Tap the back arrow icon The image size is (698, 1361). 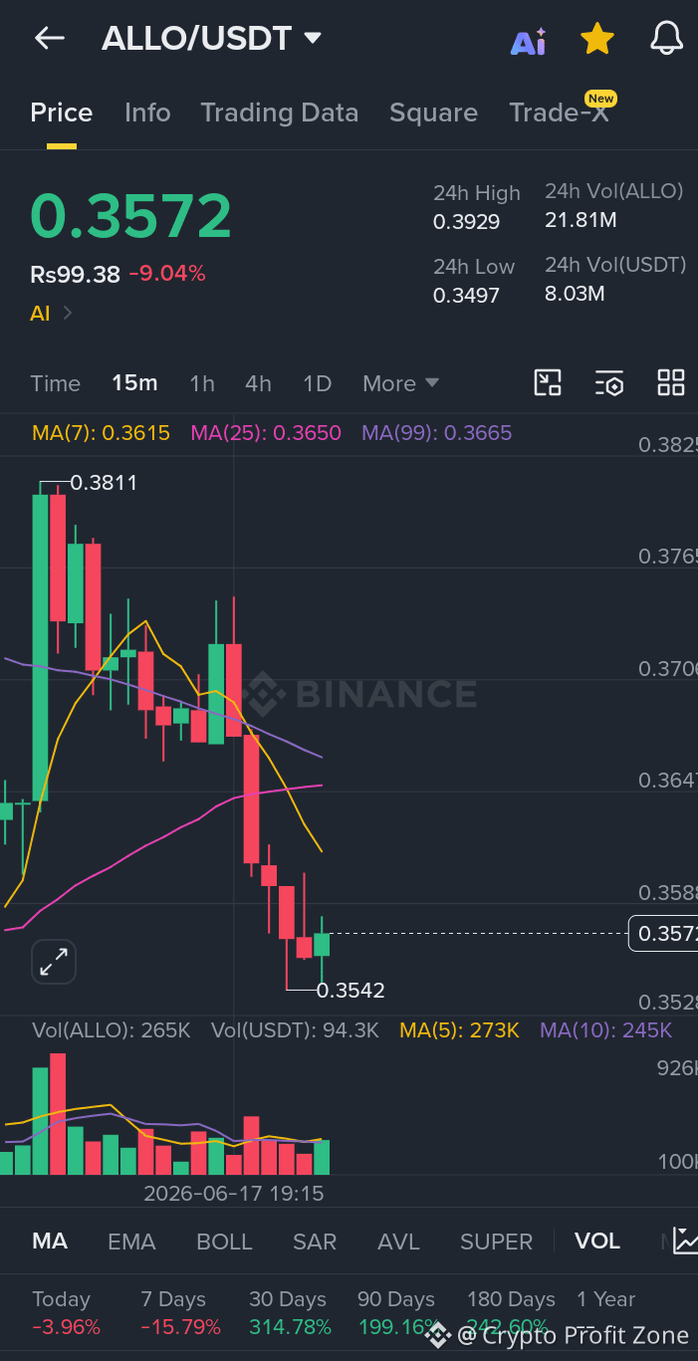click(49, 39)
